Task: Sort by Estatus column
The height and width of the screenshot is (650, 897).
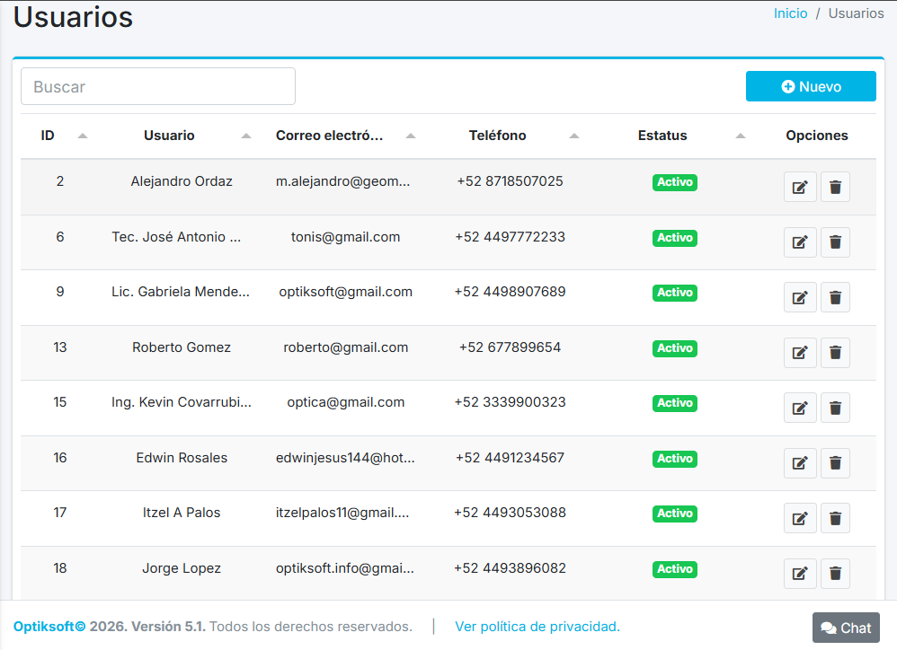Action: click(740, 136)
